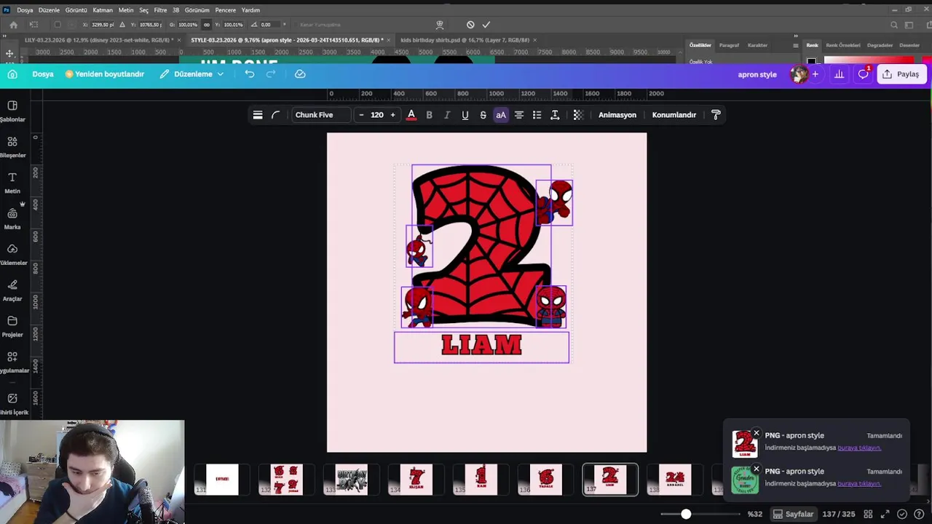The image size is (932, 524).
Task: Open text color picker in toolbar
Action: coord(411,115)
